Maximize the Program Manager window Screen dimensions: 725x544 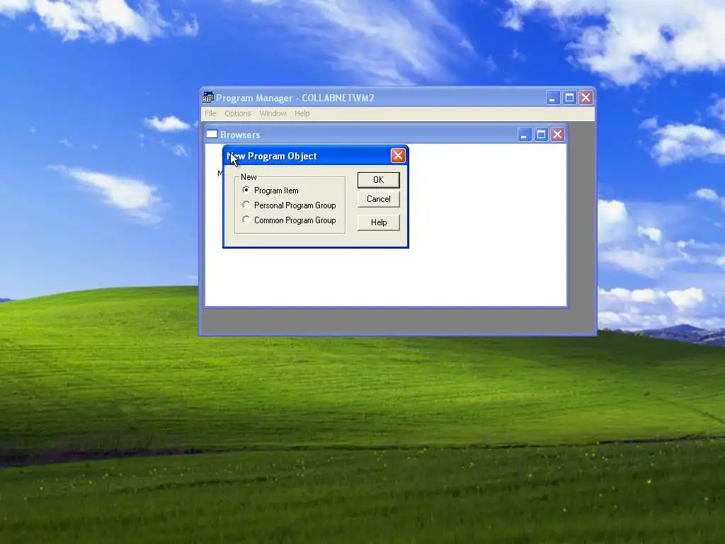(x=569, y=98)
